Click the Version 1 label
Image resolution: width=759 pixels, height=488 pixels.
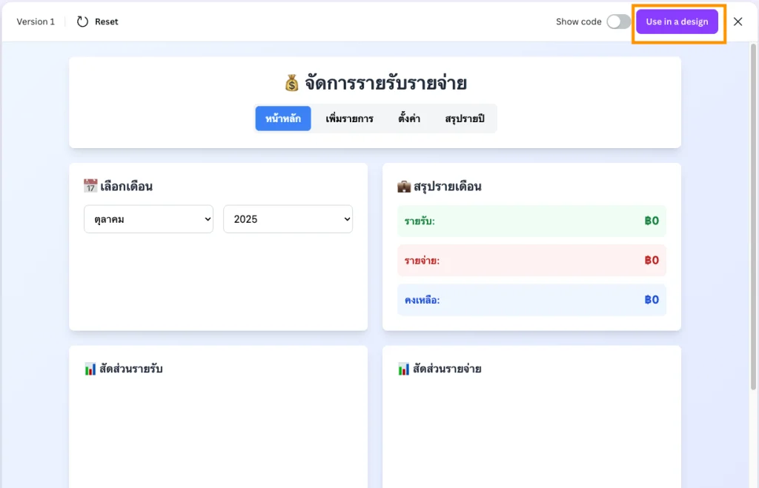[x=36, y=21]
